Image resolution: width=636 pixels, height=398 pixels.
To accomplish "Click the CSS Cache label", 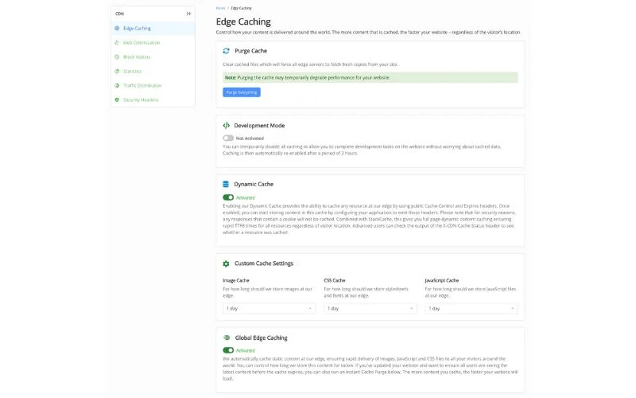I will (x=334, y=280).
